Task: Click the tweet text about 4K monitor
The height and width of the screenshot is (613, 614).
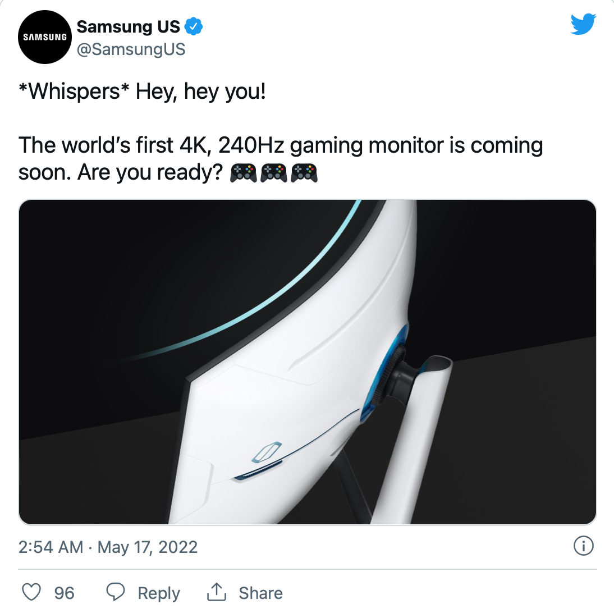Action: [281, 159]
